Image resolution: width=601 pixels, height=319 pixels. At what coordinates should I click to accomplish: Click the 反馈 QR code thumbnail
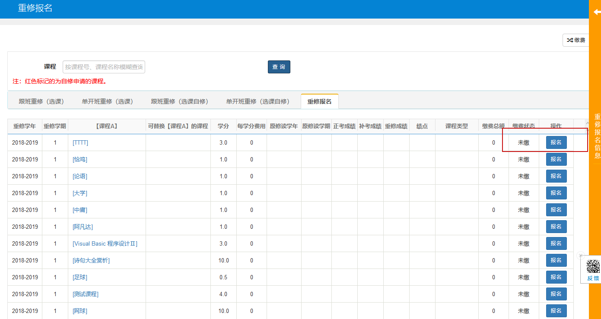point(593,266)
